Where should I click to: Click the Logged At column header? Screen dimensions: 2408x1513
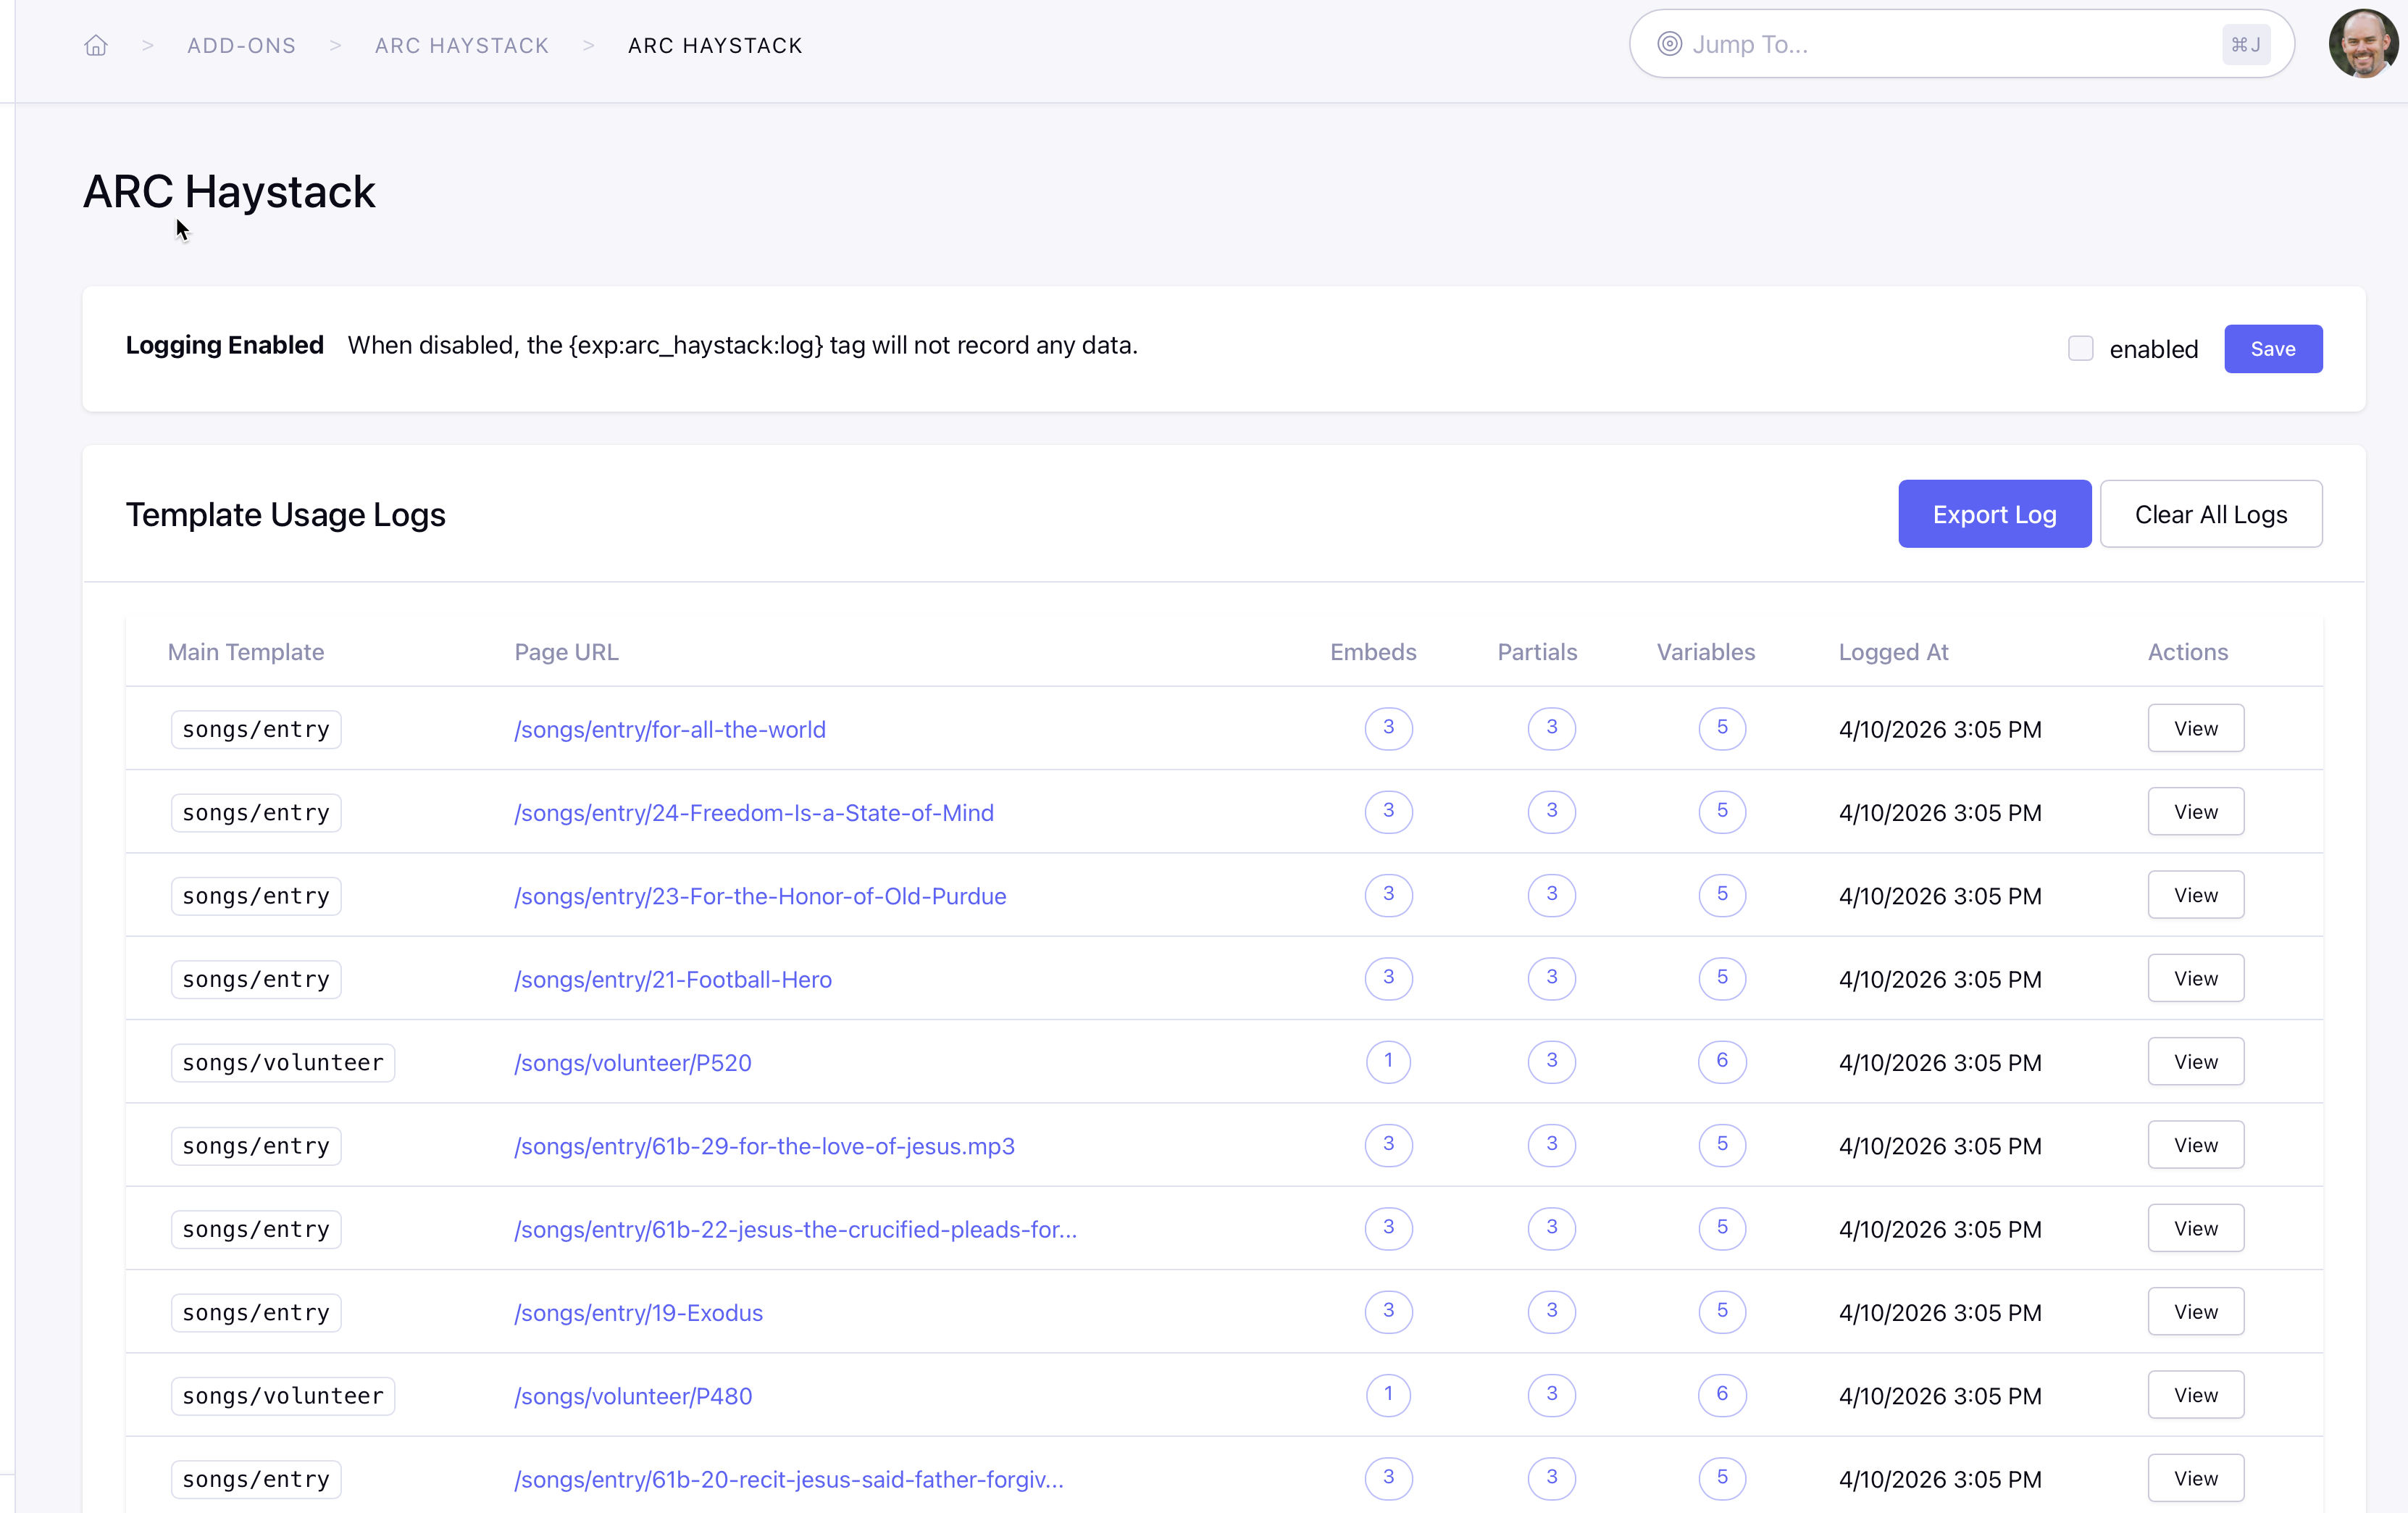coord(1893,652)
